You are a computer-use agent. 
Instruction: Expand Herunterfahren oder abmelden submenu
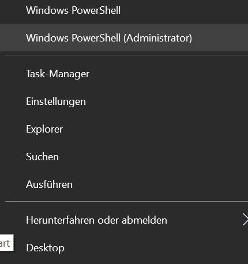pyautogui.click(x=124, y=220)
